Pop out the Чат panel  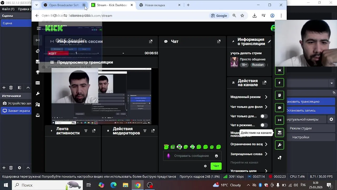[219, 41]
